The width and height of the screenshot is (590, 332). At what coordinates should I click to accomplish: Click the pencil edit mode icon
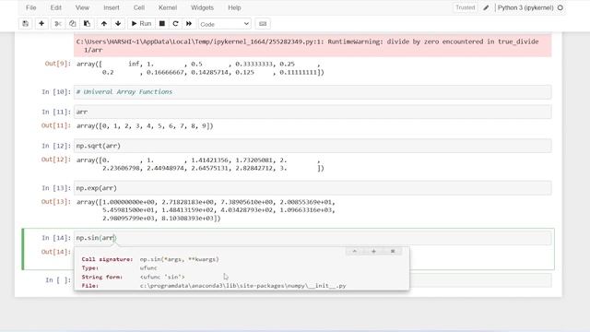(486, 7)
